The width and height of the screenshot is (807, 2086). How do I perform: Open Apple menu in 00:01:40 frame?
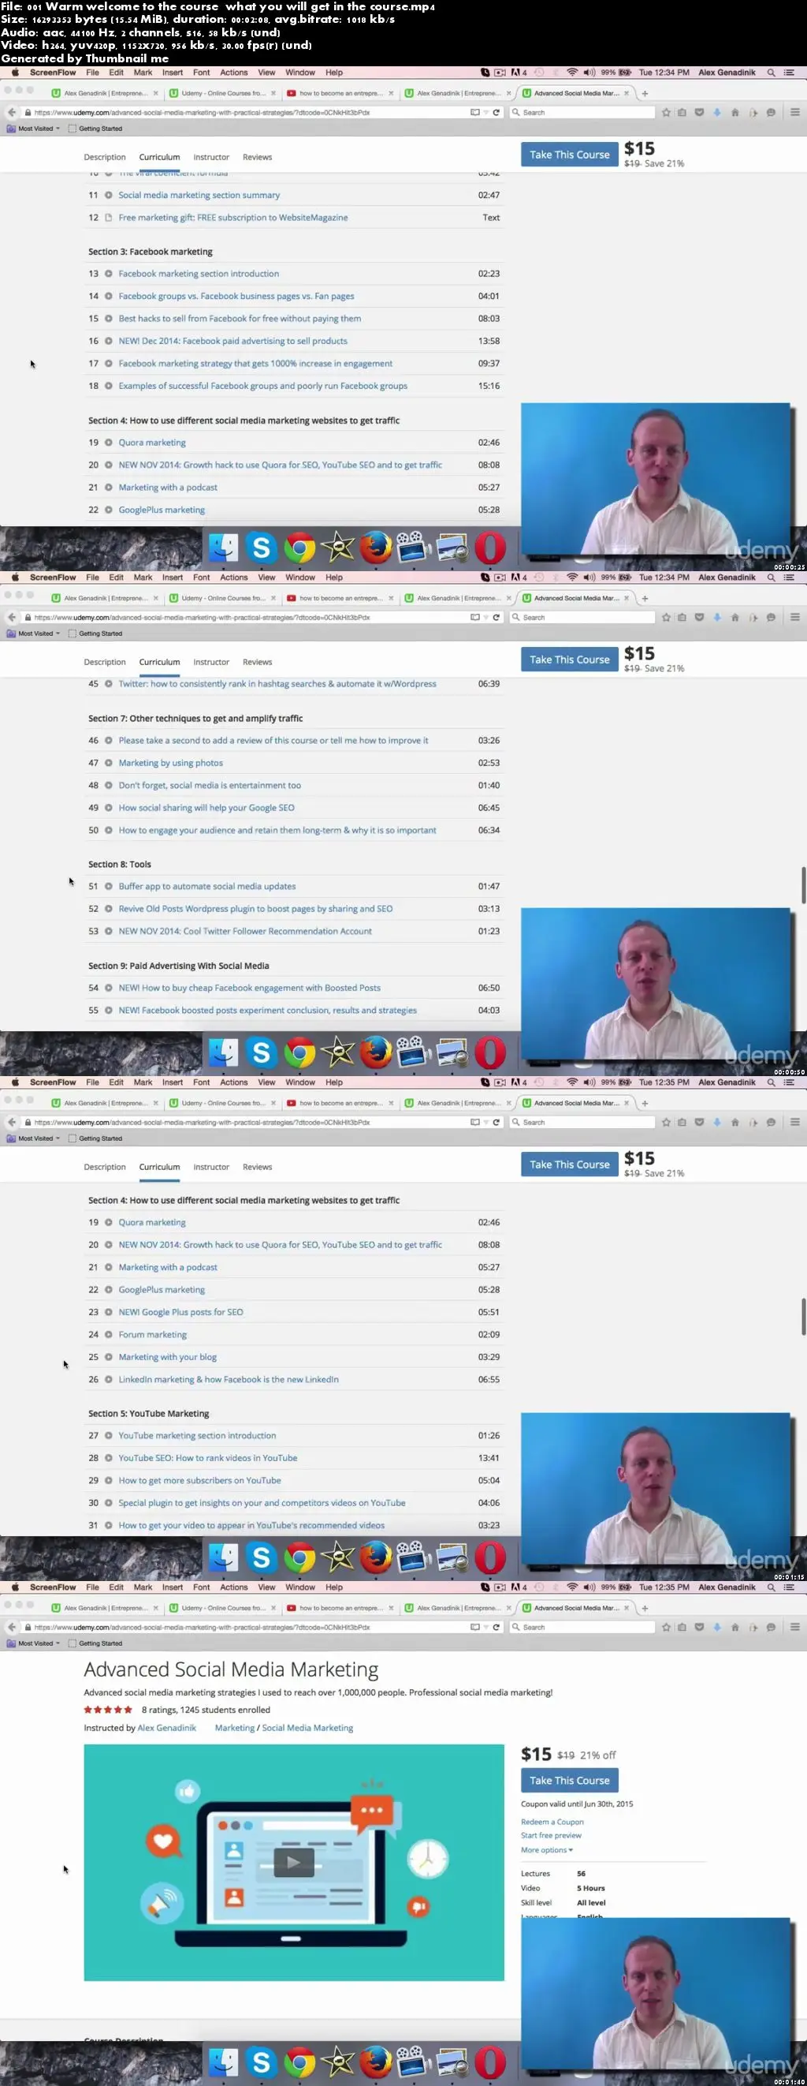pyautogui.click(x=14, y=1587)
